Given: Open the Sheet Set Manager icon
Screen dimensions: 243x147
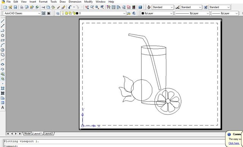Looking at the screenshot, I should coord(123,7).
